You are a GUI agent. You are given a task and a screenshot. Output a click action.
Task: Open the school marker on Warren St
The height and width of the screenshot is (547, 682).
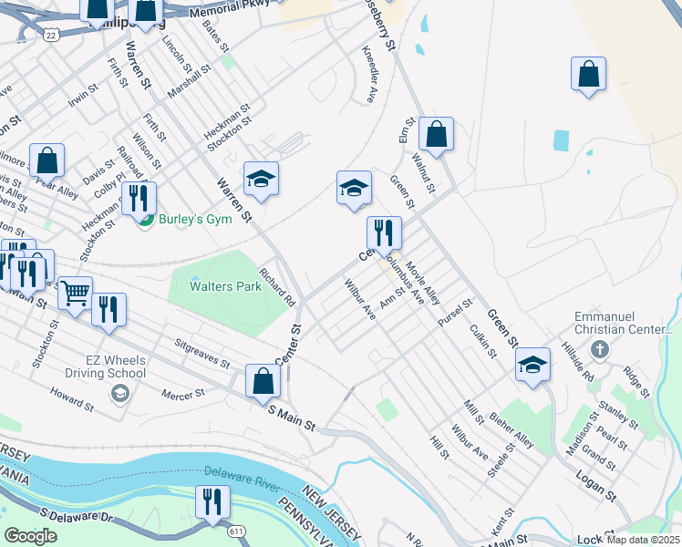click(x=261, y=180)
